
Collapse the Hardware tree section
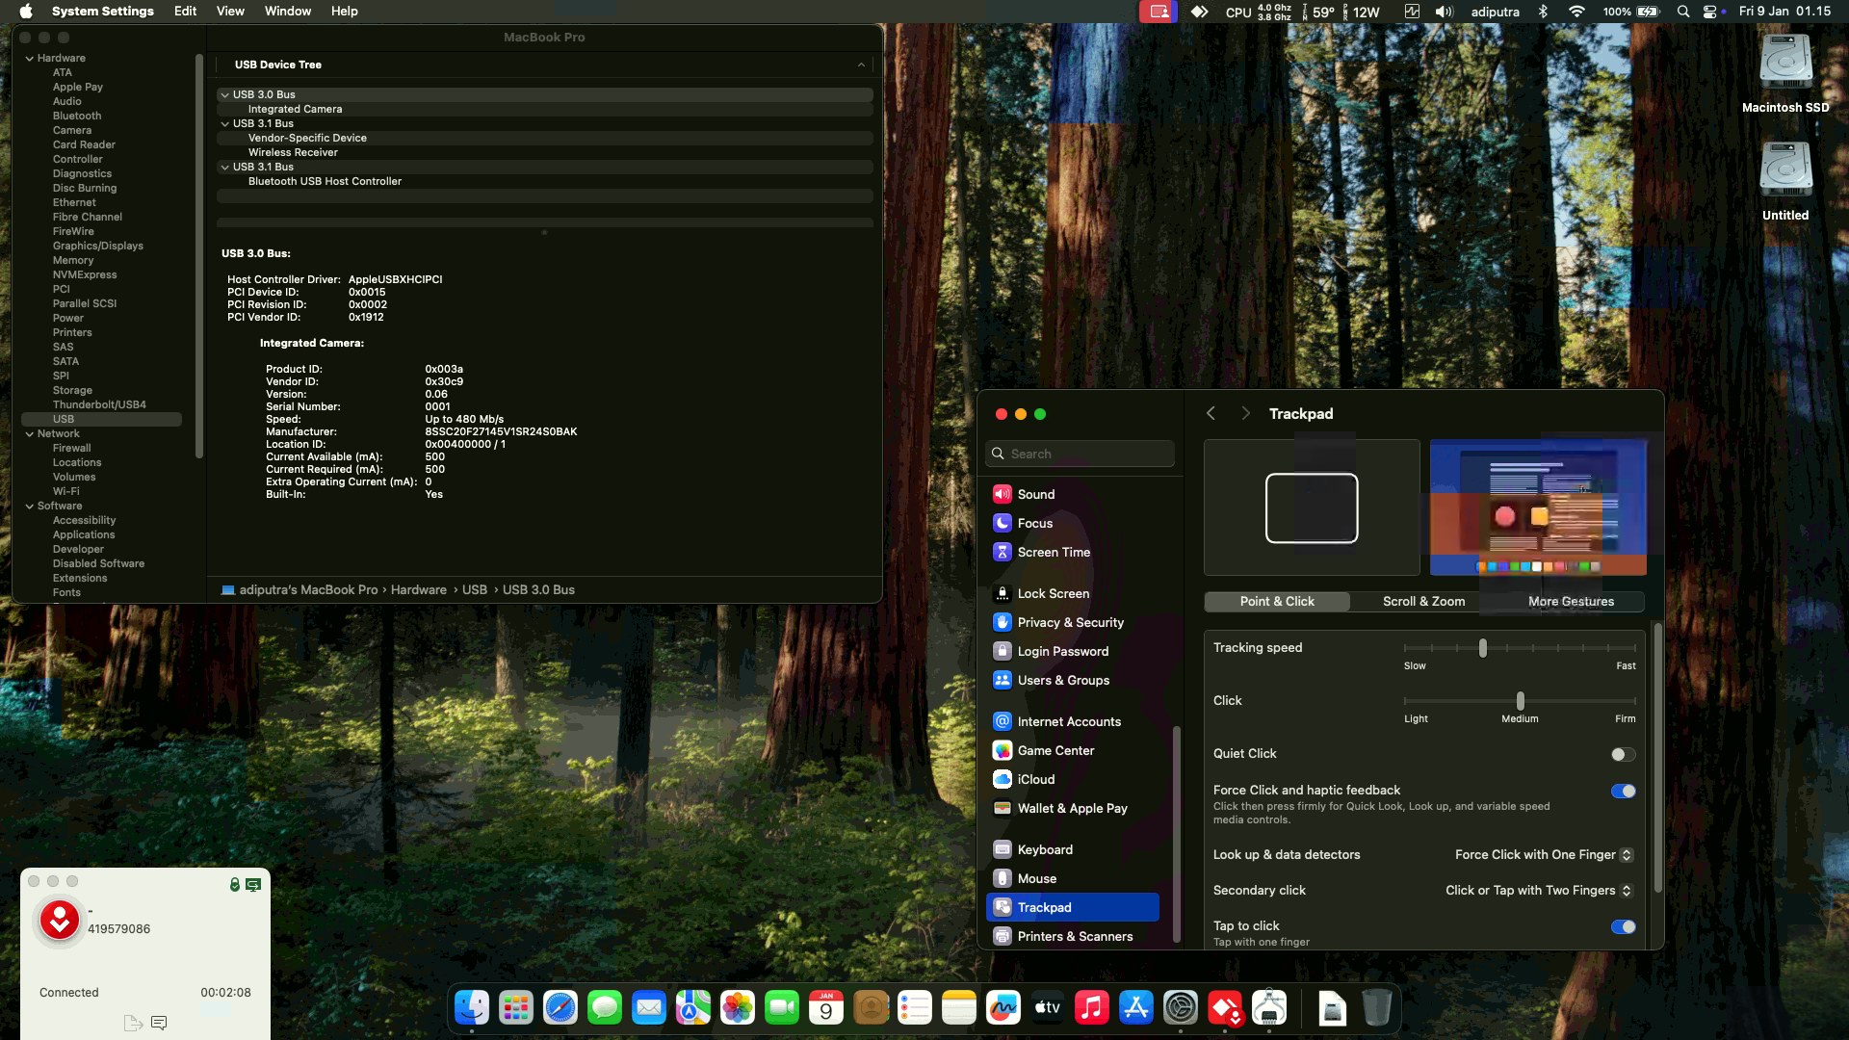30,58
